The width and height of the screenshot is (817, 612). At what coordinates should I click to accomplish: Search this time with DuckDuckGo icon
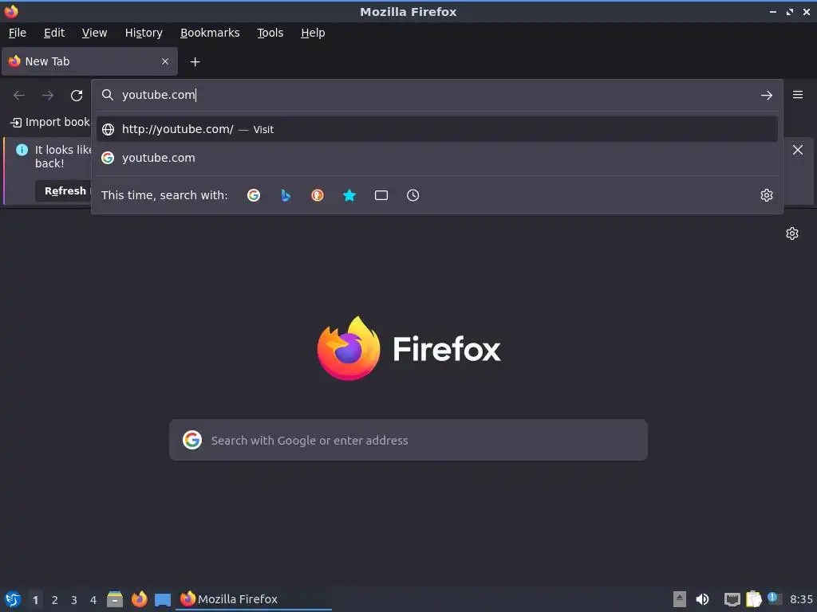click(x=318, y=195)
